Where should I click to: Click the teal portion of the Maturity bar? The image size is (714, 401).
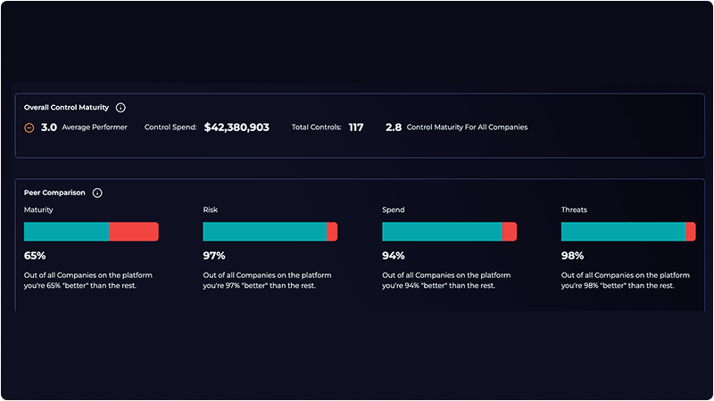[66, 232]
